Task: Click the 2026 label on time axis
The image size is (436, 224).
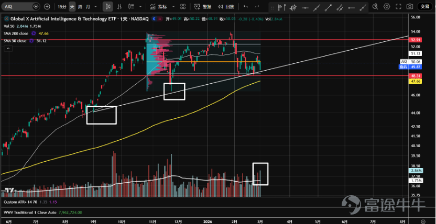Action: click(208, 221)
